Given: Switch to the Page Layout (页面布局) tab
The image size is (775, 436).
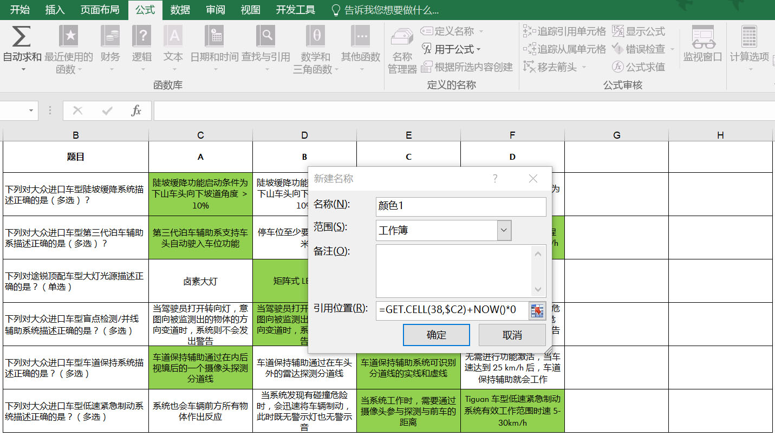Looking at the screenshot, I should [x=100, y=10].
